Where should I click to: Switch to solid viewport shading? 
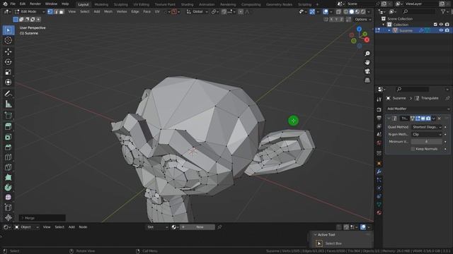click(352, 12)
